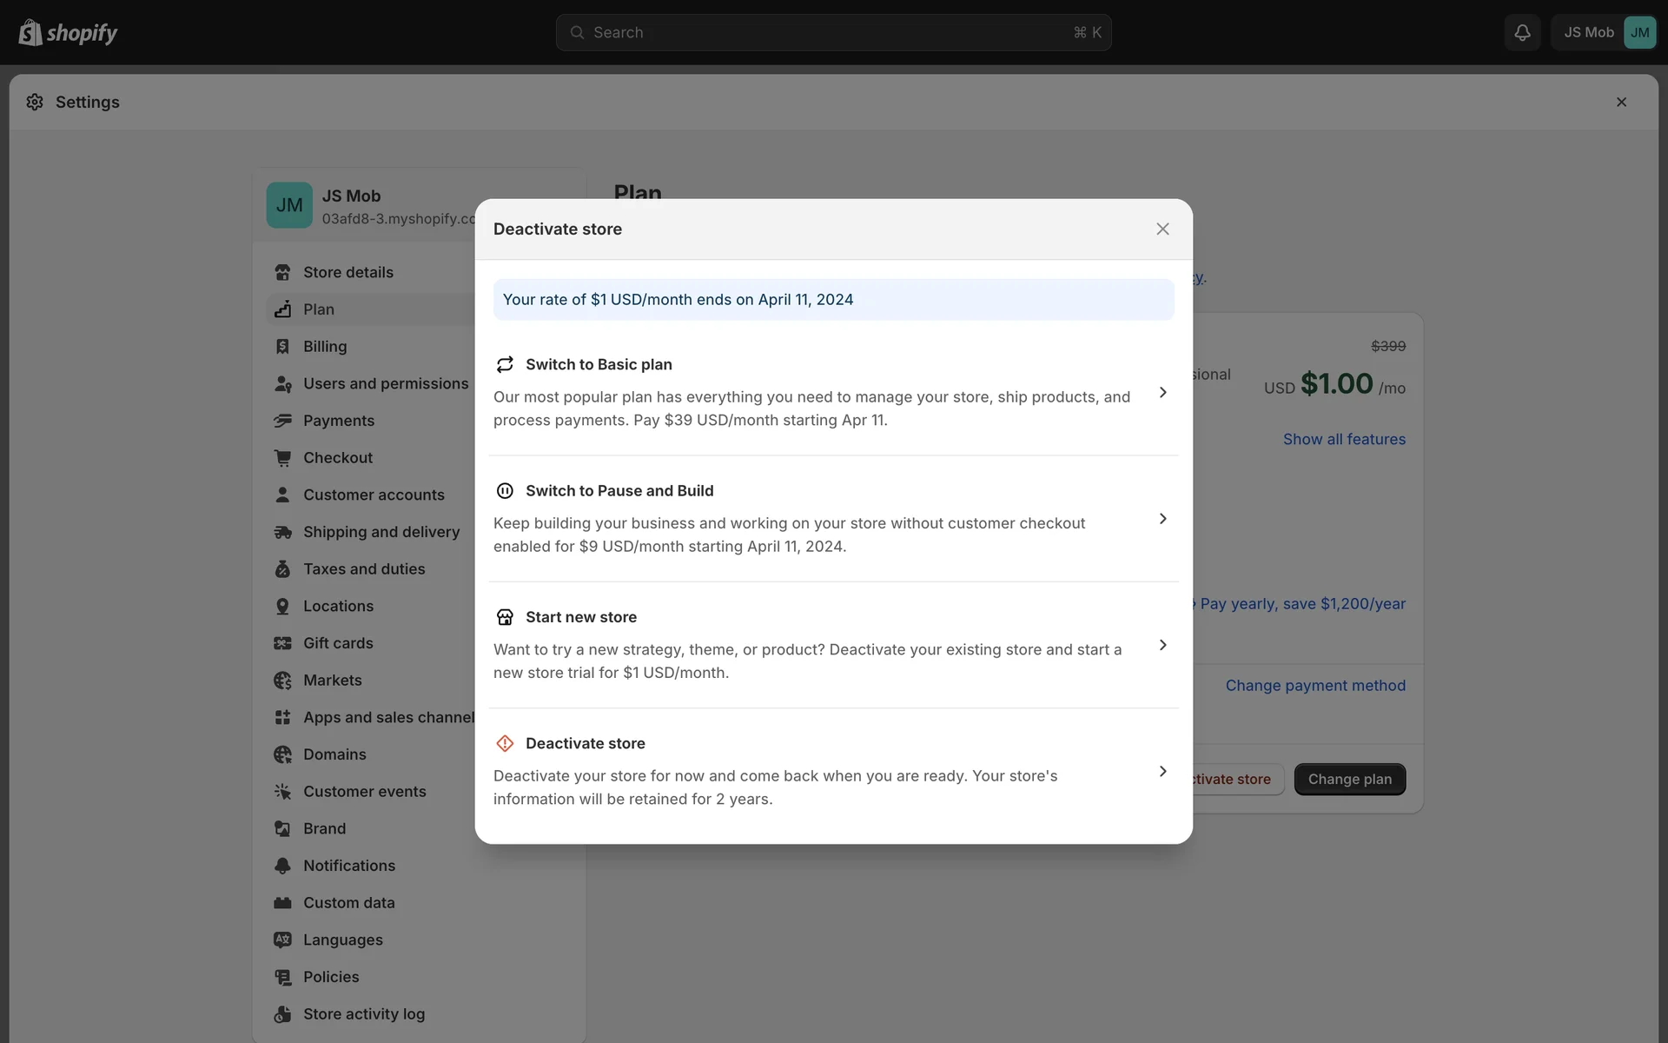The width and height of the screenshot is (1668, 1043).
Task: Click the Change plan button
Action: [1349, 780]
